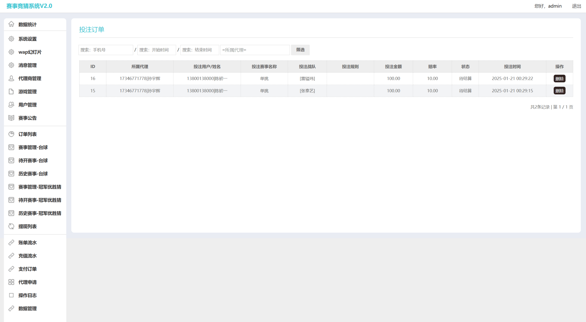Delete order ID 16 with 删除
The width and height of the screenshot is (586, 322).
[559, 79]
